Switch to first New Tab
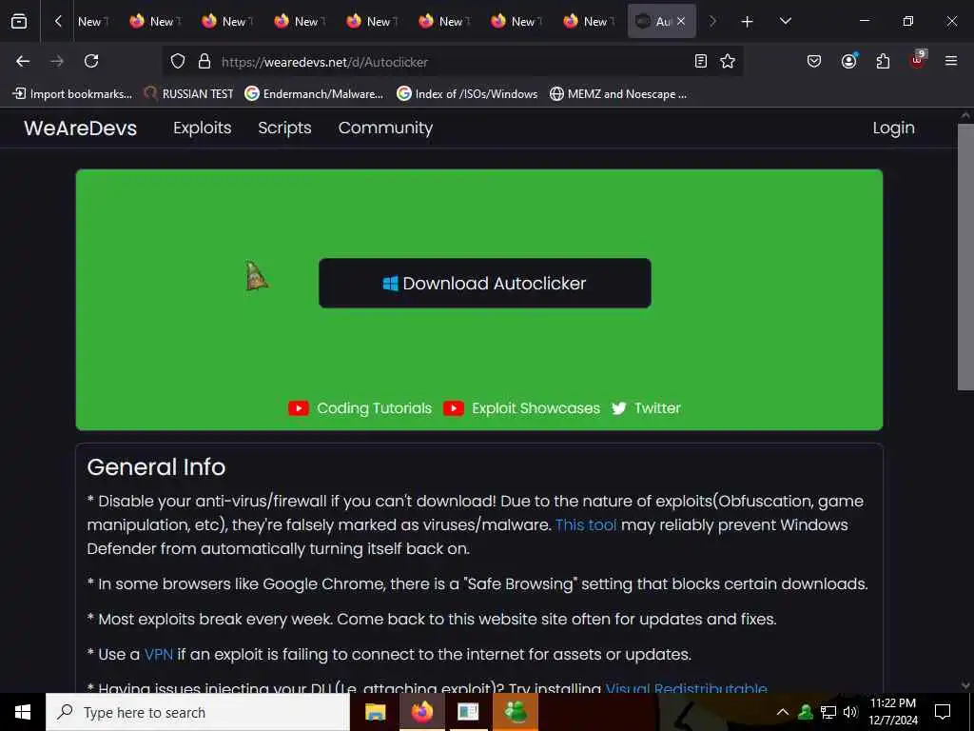Viewport: 974px width, 731px height. pyautogui.click(x=93, y=21)
